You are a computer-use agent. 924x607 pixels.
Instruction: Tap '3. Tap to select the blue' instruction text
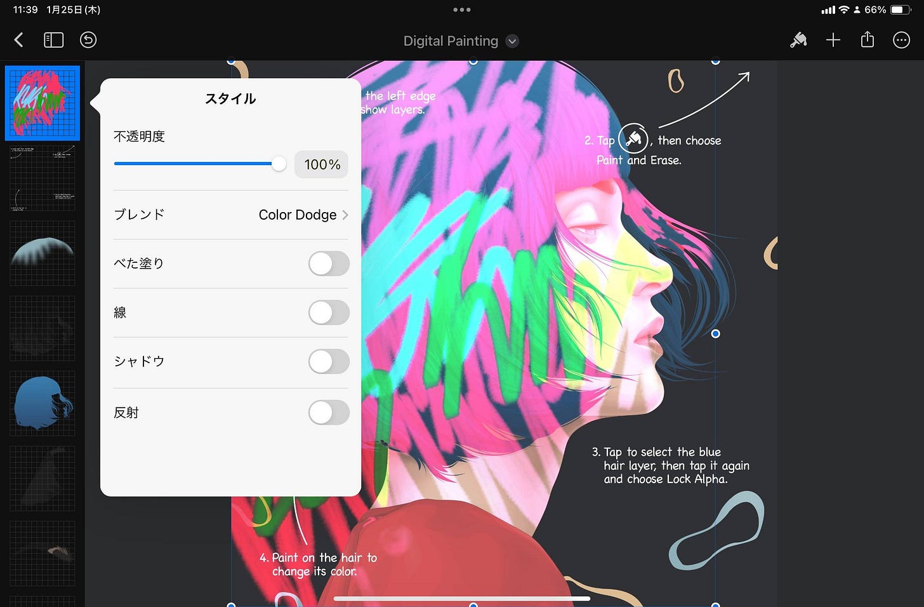[656, 452]
